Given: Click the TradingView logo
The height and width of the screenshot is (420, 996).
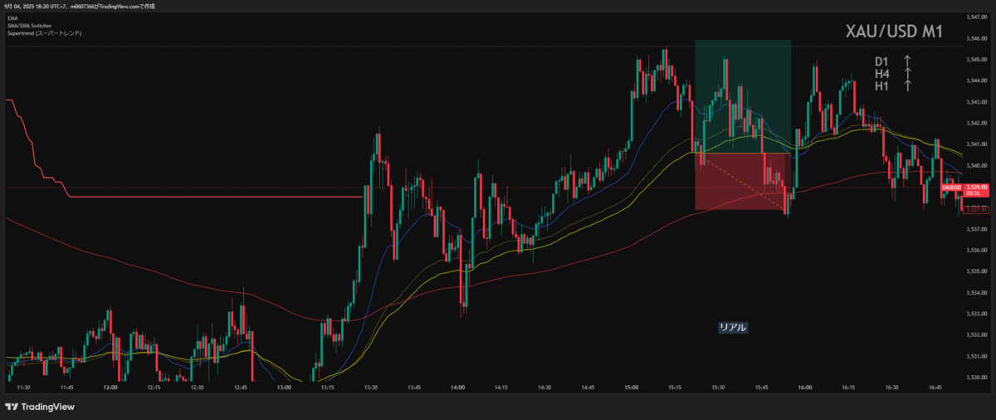Looking at the screenshot, I should [40, 407].
